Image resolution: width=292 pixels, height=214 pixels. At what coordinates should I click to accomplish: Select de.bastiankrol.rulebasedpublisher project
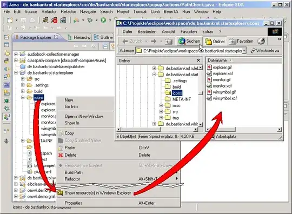(56, 66)
